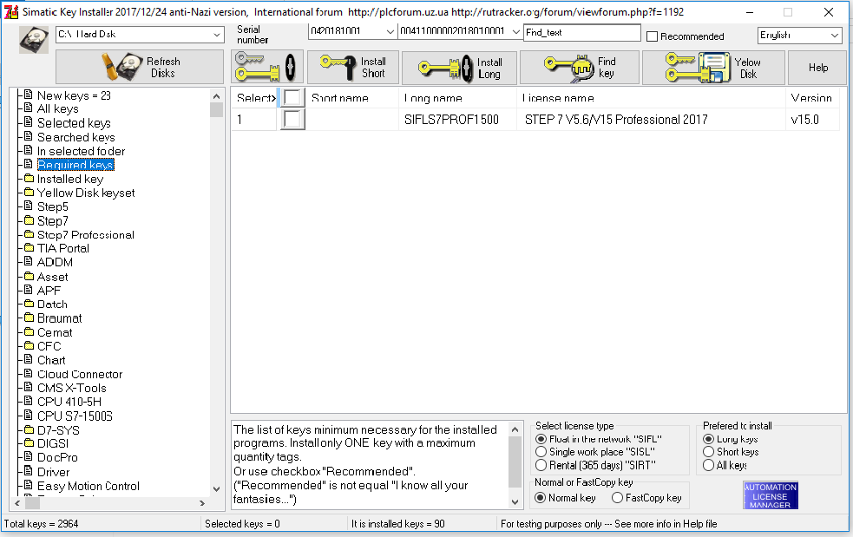Viewport: 853px width, 537px height.
Task: Click the Find key button
Action: pos(580,68)
